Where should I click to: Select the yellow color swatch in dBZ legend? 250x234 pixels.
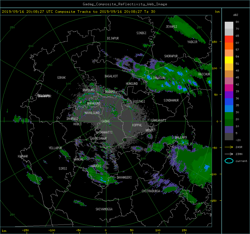click(x=229, y=60)
